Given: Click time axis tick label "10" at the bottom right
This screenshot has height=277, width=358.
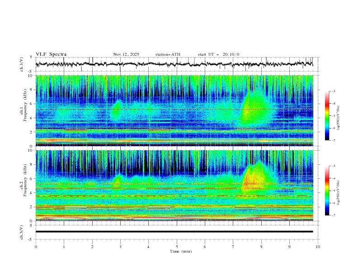Looking at the screenshot, I should coord(318,247).
